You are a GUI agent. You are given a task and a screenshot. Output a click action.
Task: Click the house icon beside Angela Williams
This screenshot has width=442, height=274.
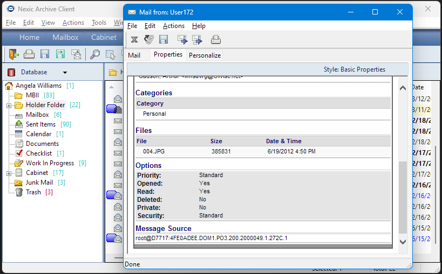[x=9, y=86]
